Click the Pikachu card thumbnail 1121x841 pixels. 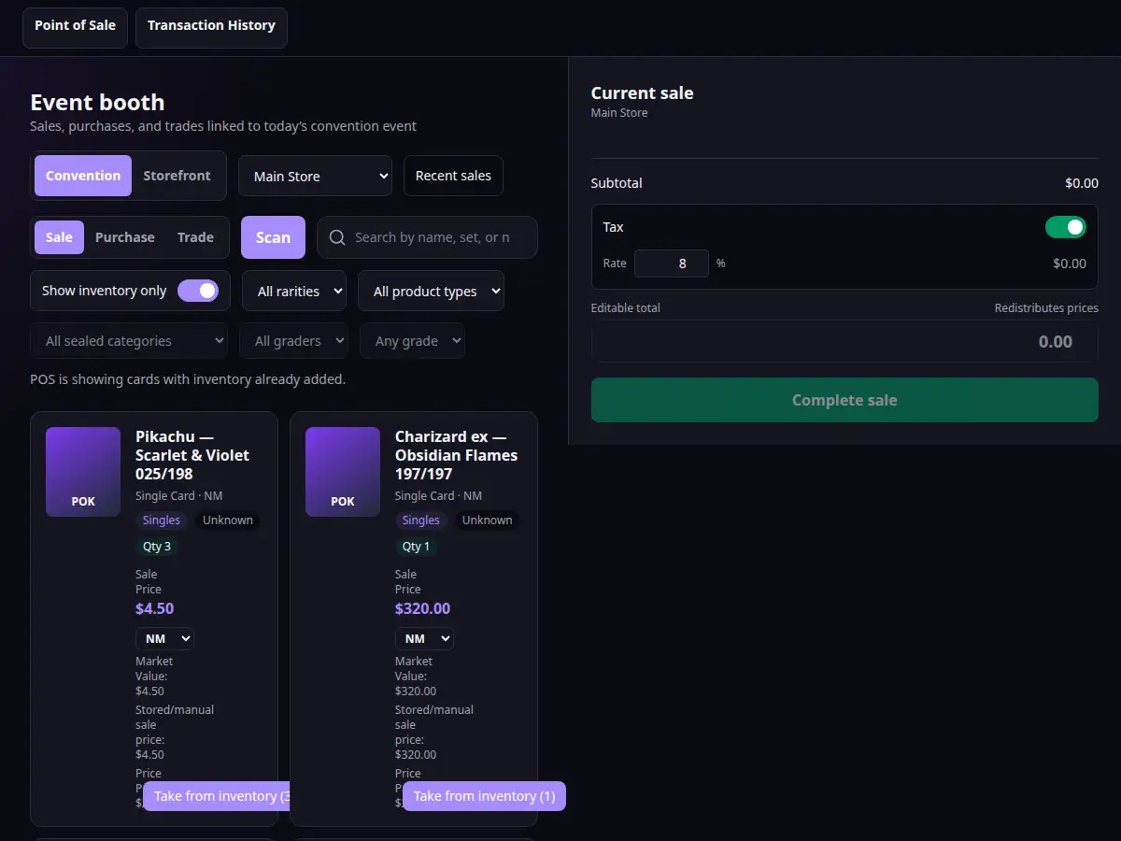pos(83,472)
